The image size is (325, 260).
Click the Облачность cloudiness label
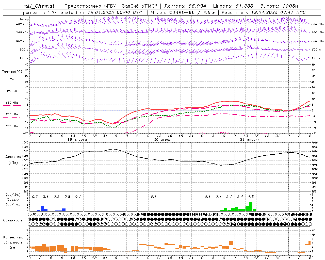click(x=13, y=220)
